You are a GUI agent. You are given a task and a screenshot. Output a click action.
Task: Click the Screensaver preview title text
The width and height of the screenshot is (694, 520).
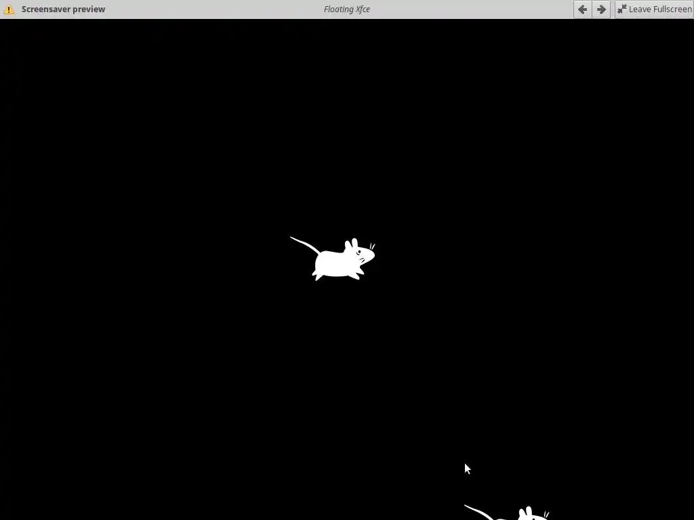click(x=63, y=9)
